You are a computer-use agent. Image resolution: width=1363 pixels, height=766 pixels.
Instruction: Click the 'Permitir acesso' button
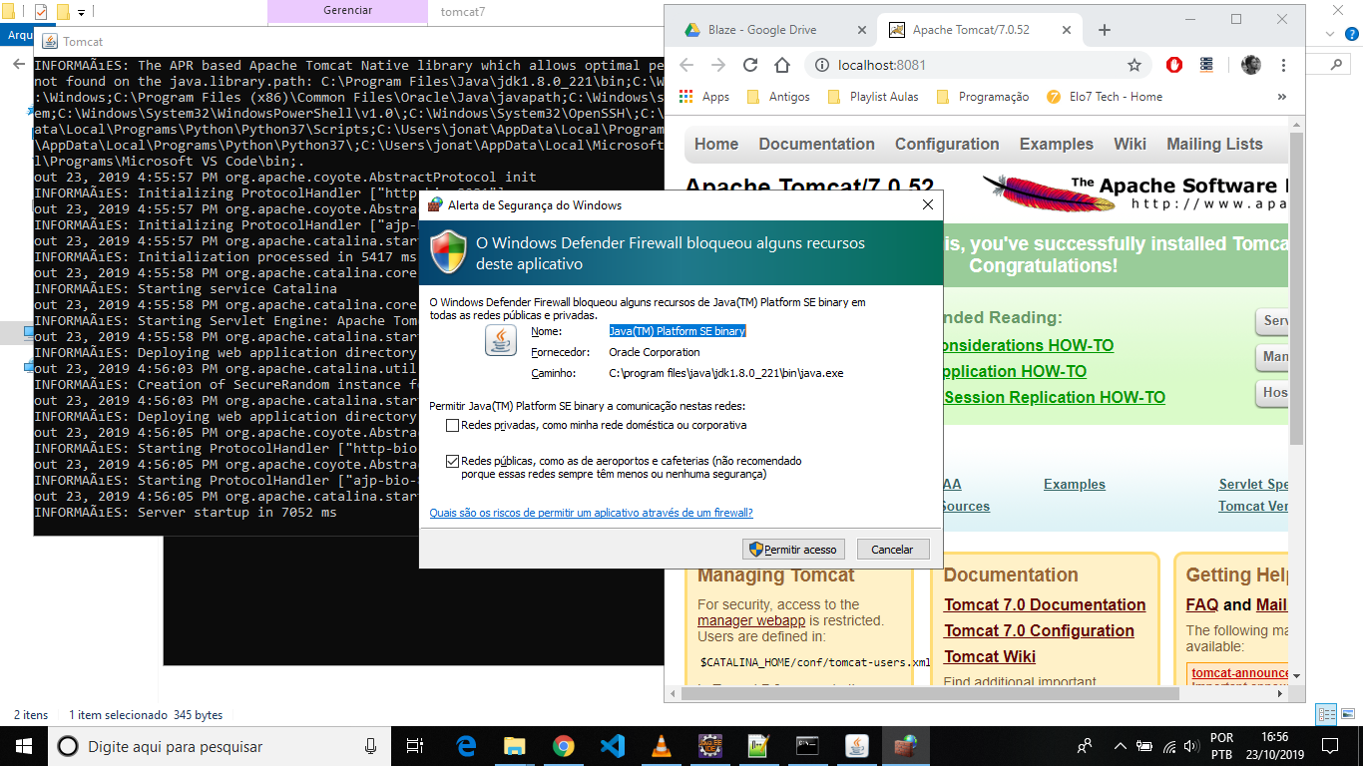click(x=792, y=549)
